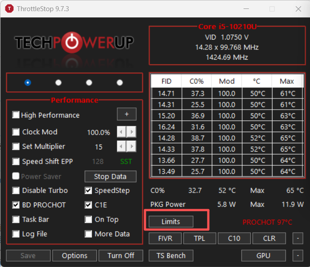Check the Disable Turbo checkbox

tap(16, 190)
